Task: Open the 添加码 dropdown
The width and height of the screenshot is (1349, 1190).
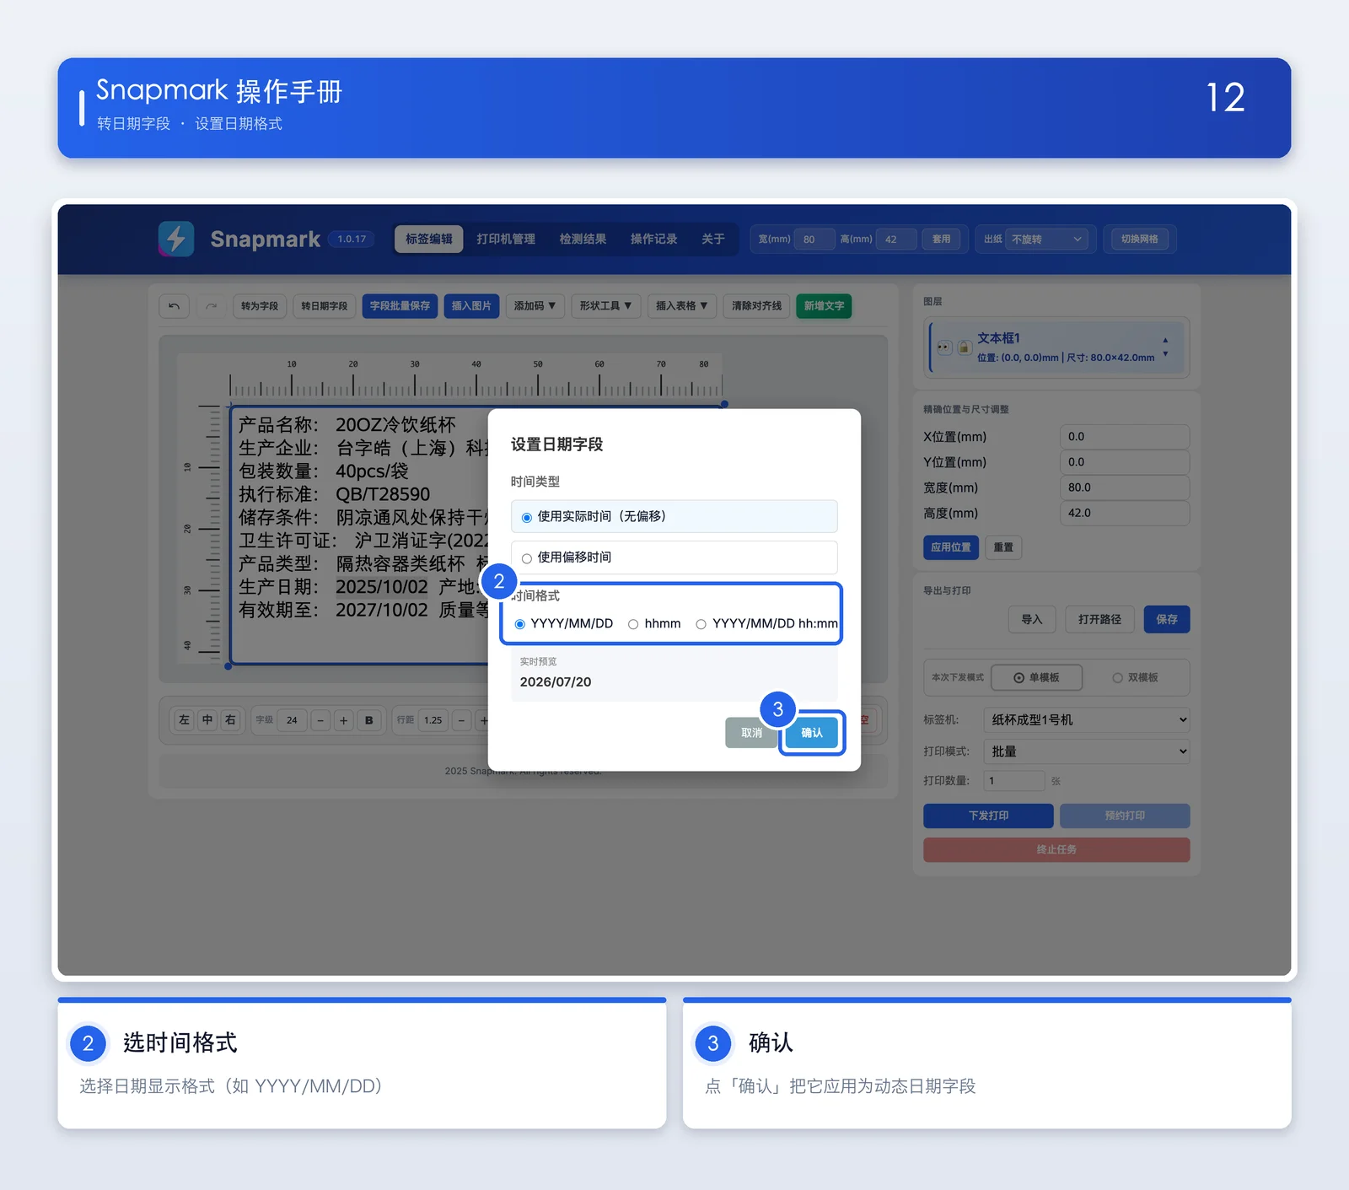Action: 535,306
